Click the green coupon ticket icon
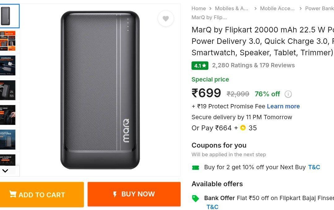334x210 pixels. coord(195,168)
